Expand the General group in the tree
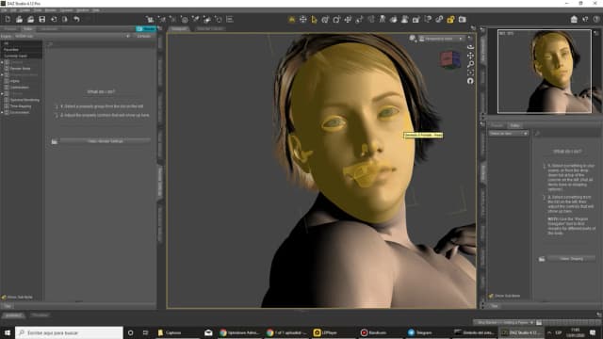603x339 pixels. point(2,62)
